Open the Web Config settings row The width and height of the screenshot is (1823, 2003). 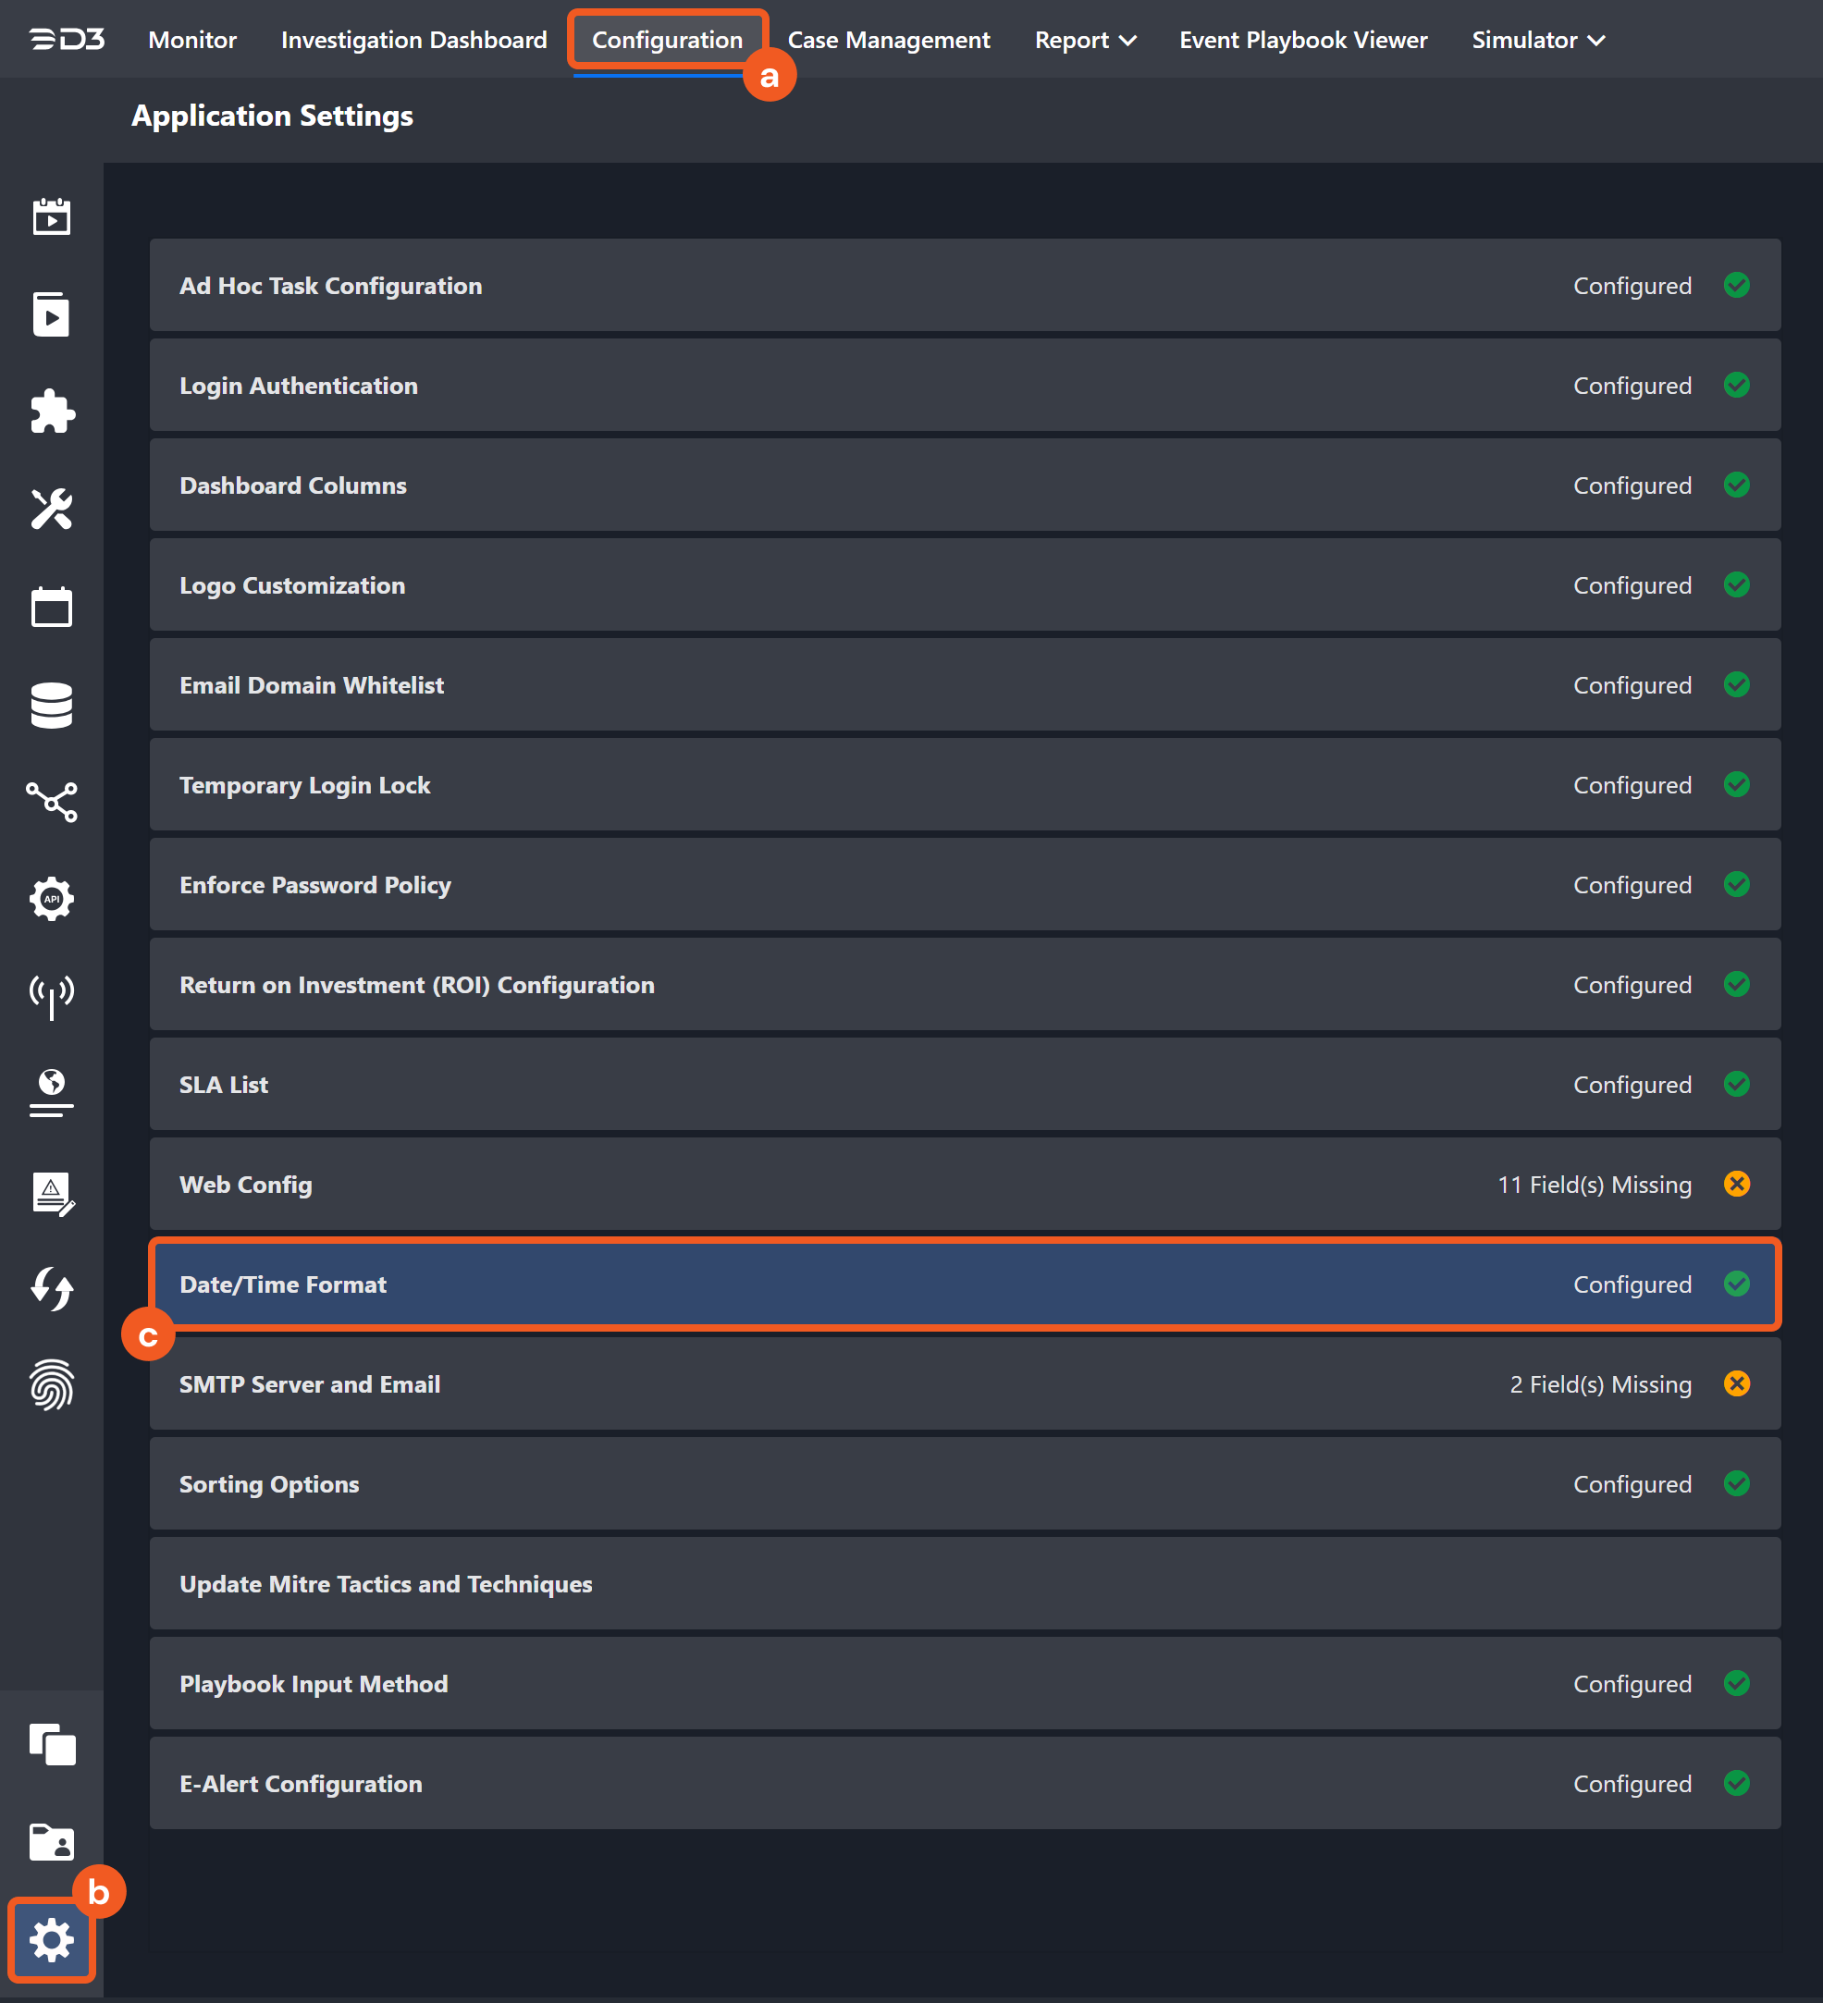964,1185
